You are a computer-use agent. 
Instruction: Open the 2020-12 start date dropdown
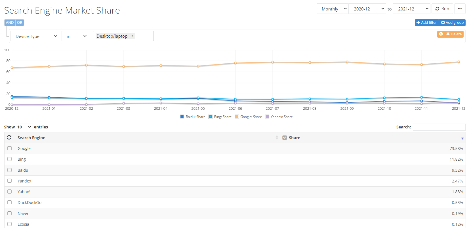point(367,9)
